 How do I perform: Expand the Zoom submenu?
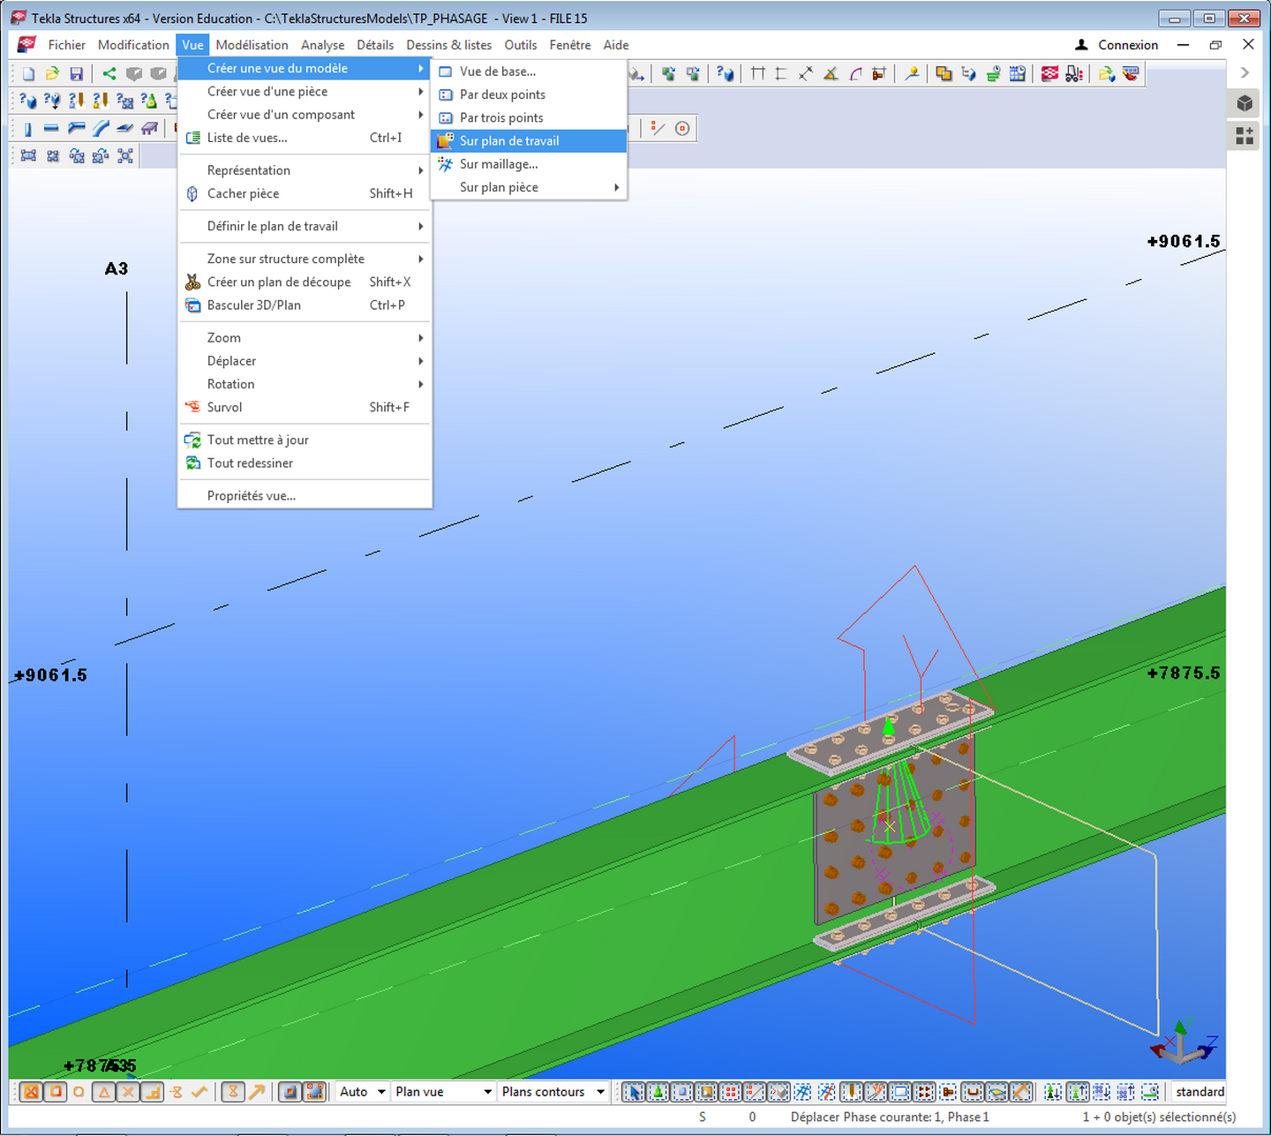pyautogui.click(x=305, y=338)
